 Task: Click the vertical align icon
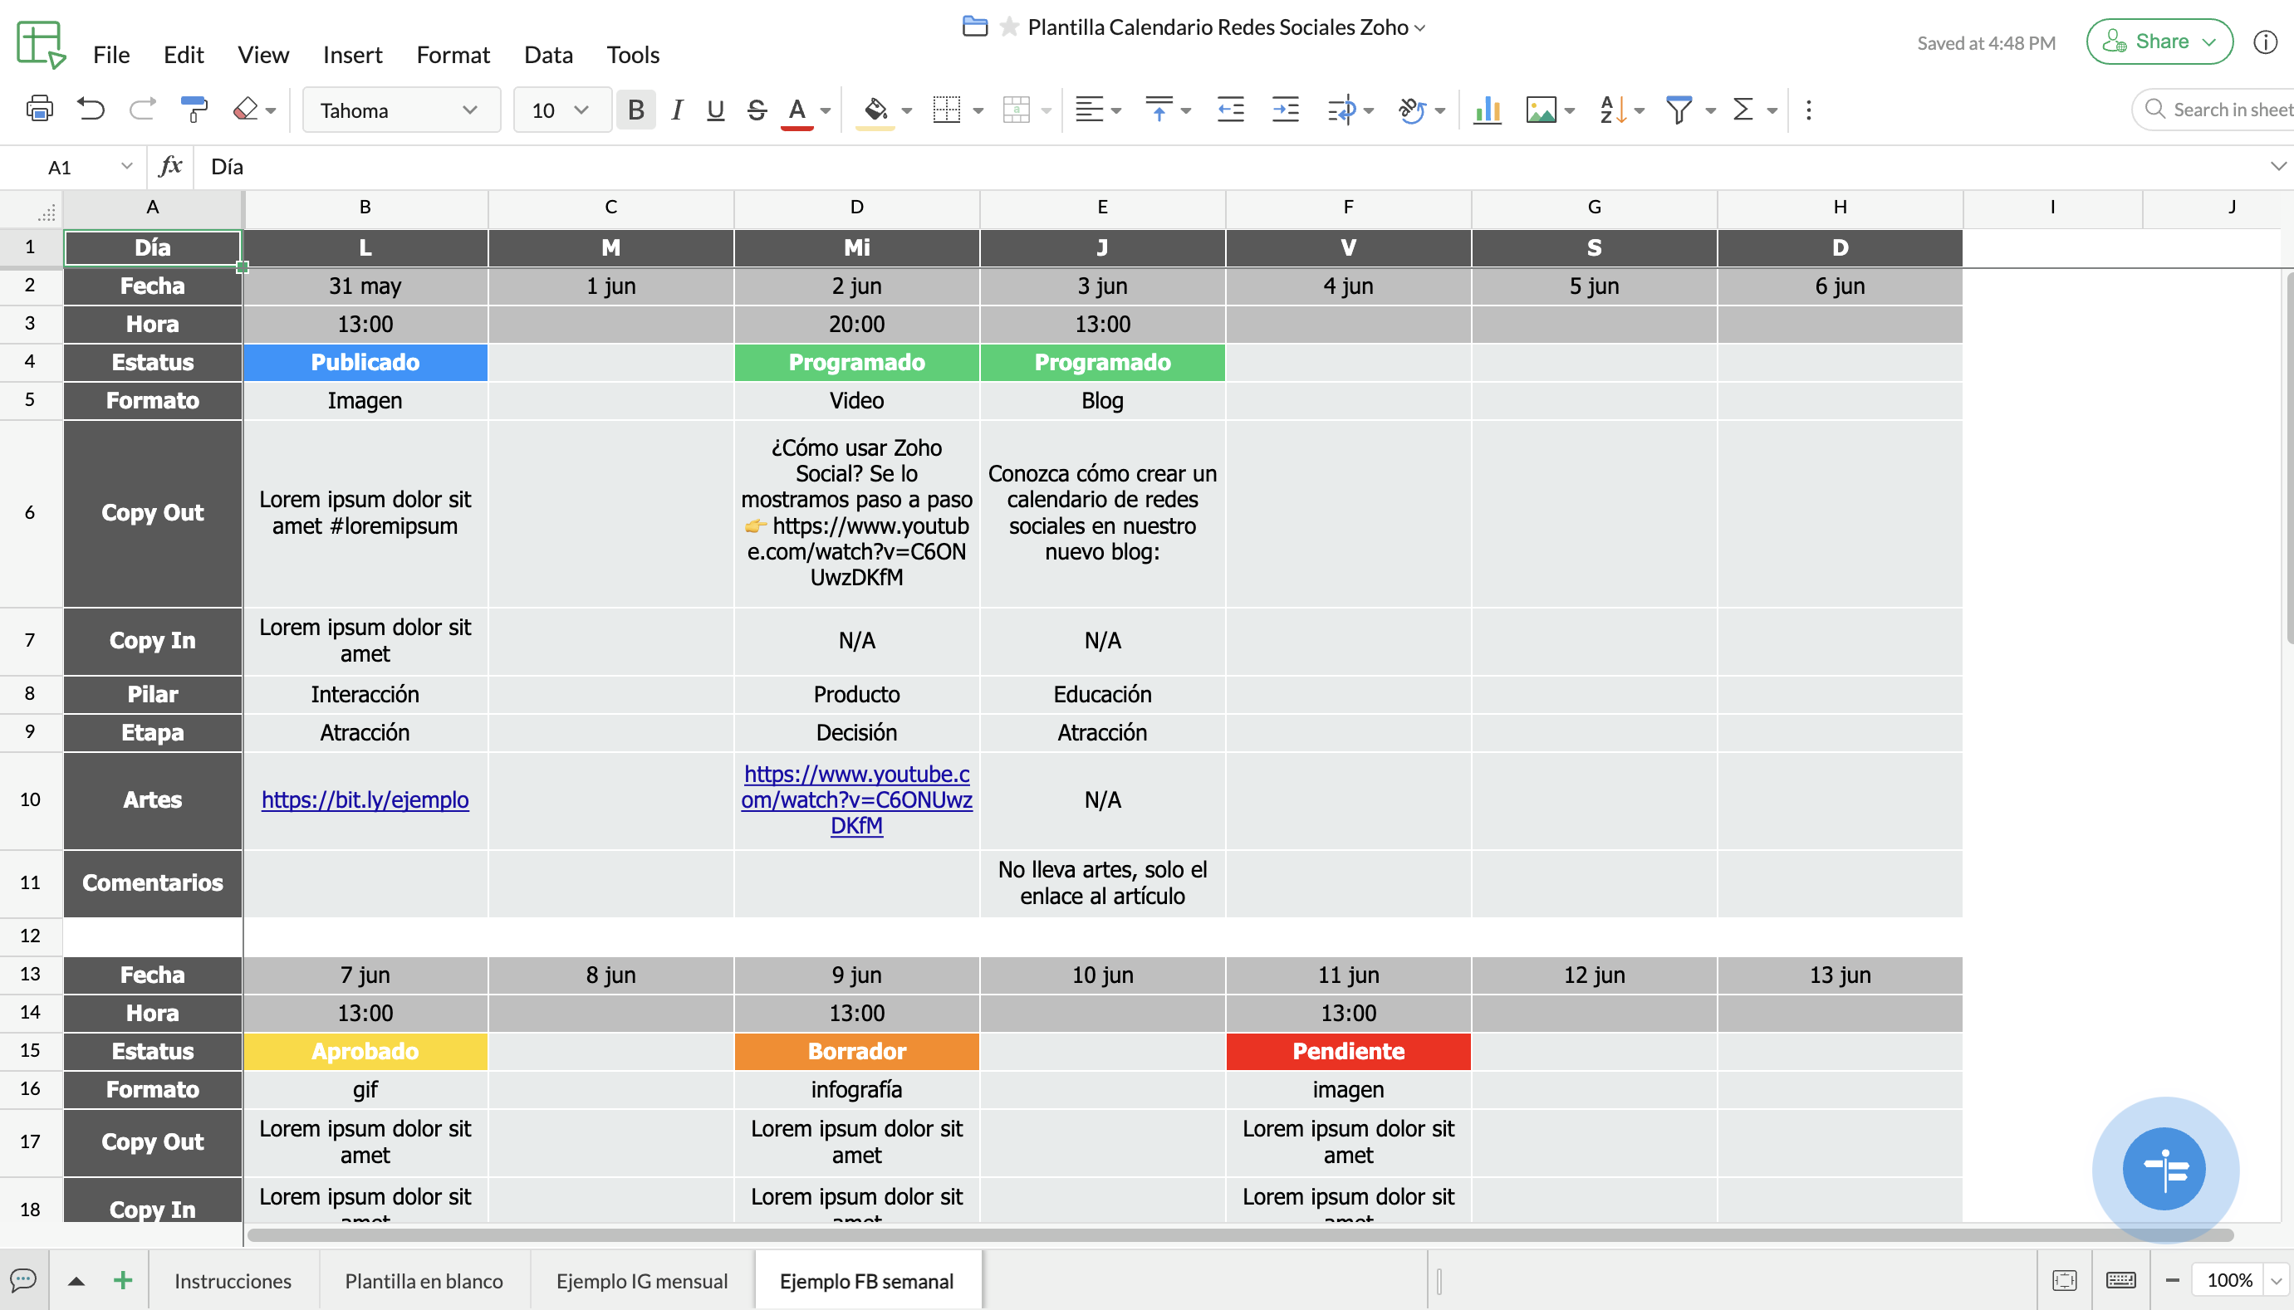pos(1159,110)
